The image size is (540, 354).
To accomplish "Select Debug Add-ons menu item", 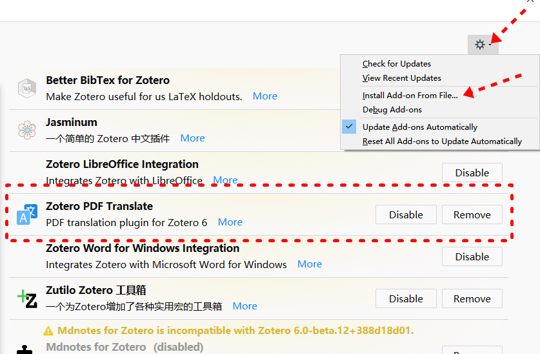I will tap(392, 110).
